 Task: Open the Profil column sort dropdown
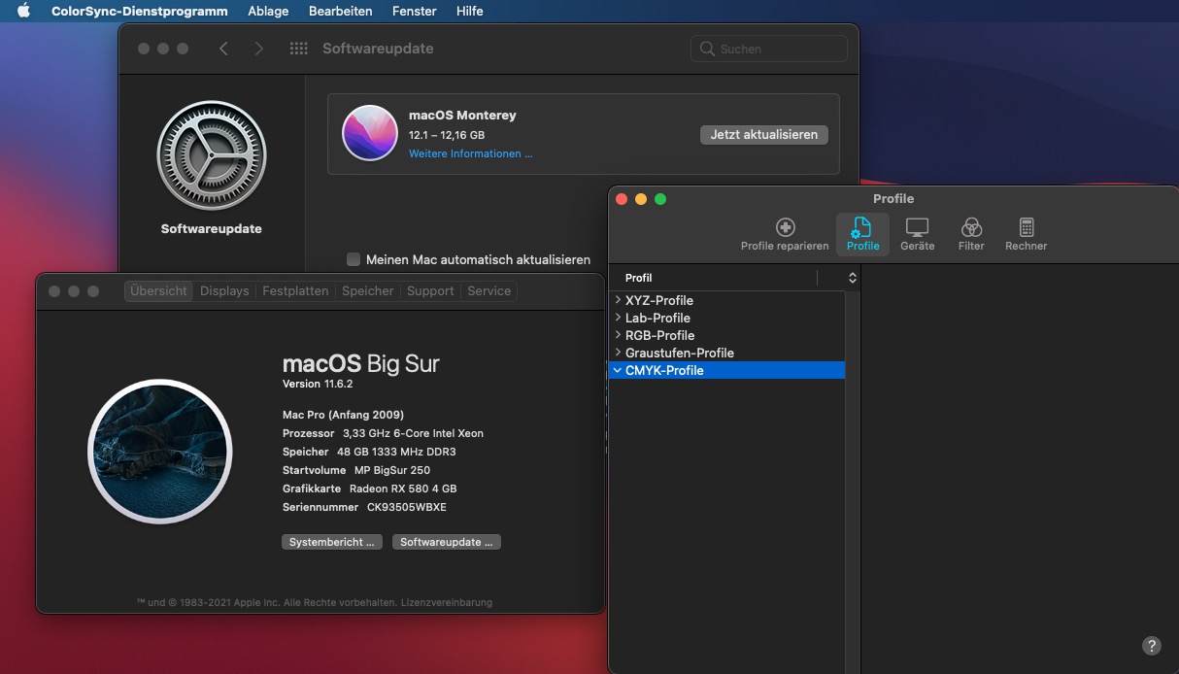[x=852, y=278]
